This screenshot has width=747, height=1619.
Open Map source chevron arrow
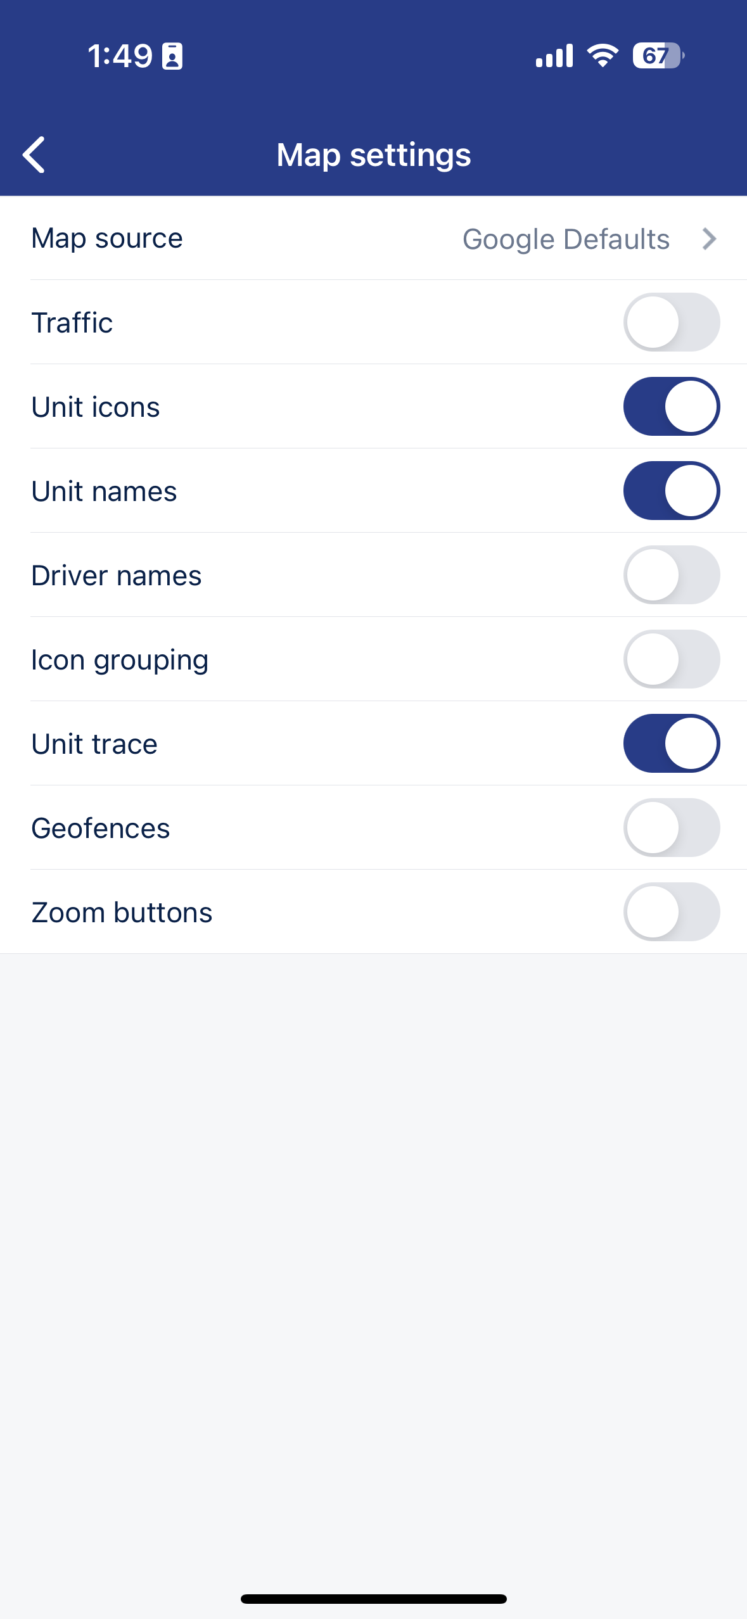(710, 239)
